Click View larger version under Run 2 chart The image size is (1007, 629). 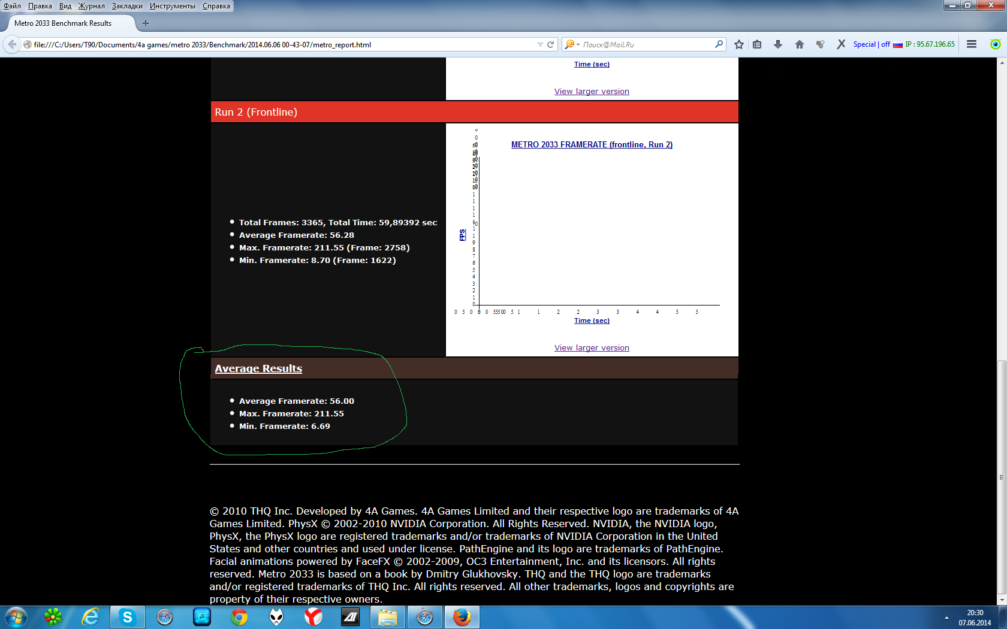pyautogui.click(x=592, y=348)
